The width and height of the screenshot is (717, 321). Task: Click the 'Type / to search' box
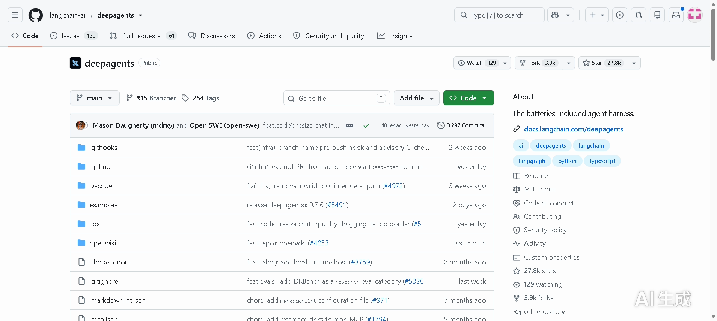[499, 15]
